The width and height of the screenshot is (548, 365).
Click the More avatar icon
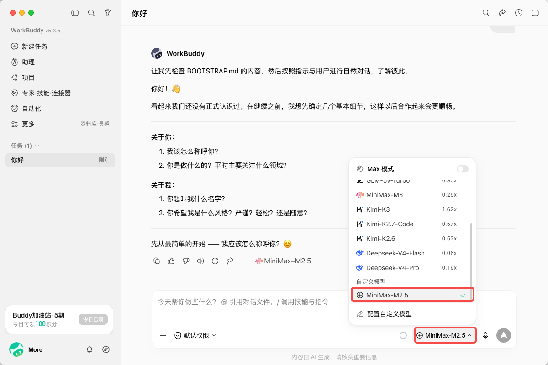click(x=16, y=349)
